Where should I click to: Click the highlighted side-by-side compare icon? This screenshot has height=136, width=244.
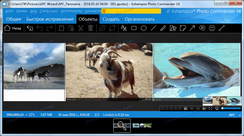[204, 108]
